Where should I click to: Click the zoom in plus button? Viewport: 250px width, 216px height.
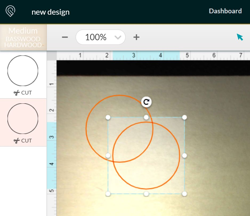tap(136, 37)
